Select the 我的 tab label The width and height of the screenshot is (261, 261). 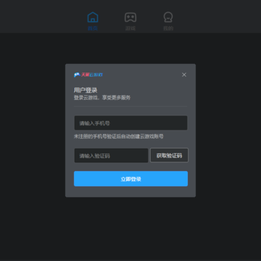[x=168, y=28]
